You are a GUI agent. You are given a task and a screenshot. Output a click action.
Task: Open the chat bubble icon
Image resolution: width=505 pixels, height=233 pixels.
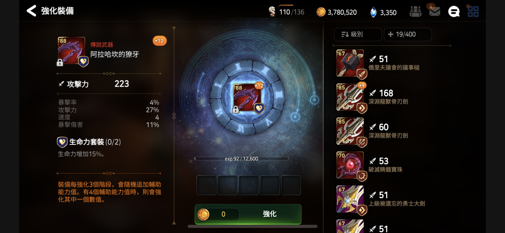[x=454, y=12]
